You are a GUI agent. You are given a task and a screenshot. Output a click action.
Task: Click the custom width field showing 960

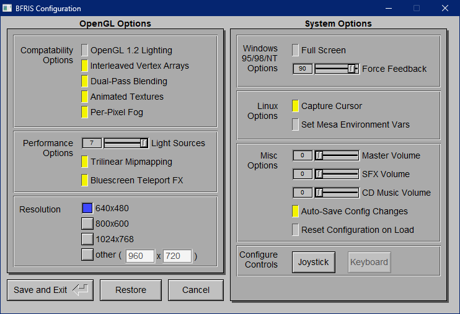click(140, 256)
